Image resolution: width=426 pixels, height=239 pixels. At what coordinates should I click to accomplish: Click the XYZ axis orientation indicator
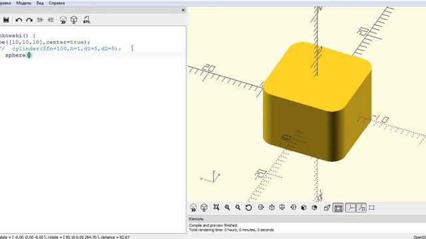(211, 177)
